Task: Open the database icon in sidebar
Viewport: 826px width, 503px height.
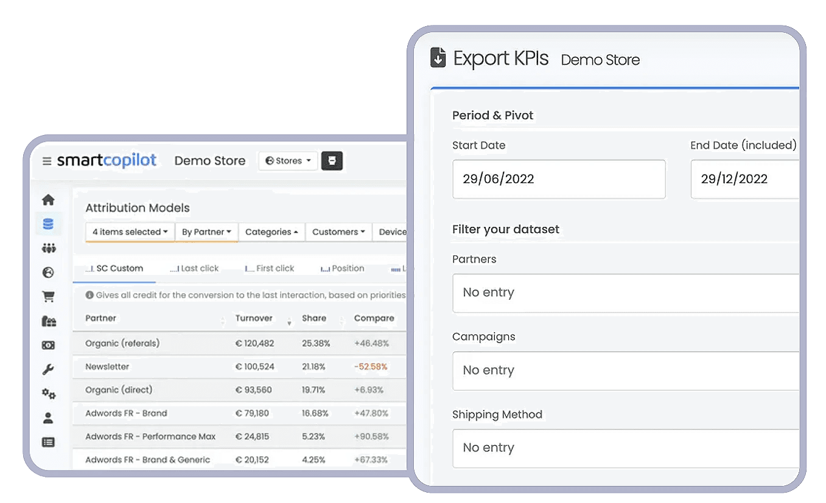Action: (48, 224)
